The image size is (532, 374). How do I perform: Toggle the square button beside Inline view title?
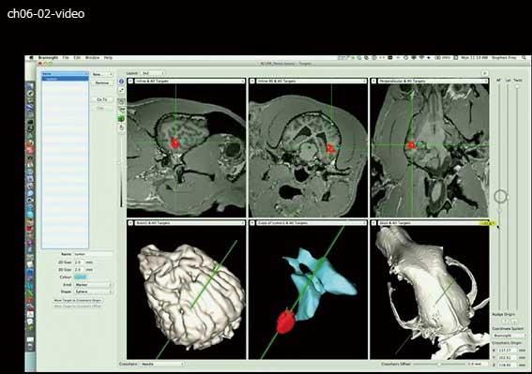[130, 82]
